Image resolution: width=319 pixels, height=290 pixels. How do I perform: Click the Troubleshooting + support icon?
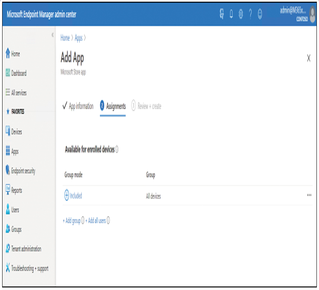(8, 267)
